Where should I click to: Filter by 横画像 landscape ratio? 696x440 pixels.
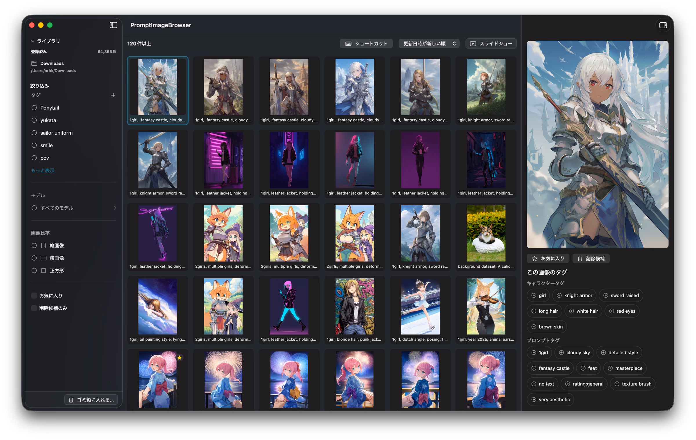pos(34,258)
